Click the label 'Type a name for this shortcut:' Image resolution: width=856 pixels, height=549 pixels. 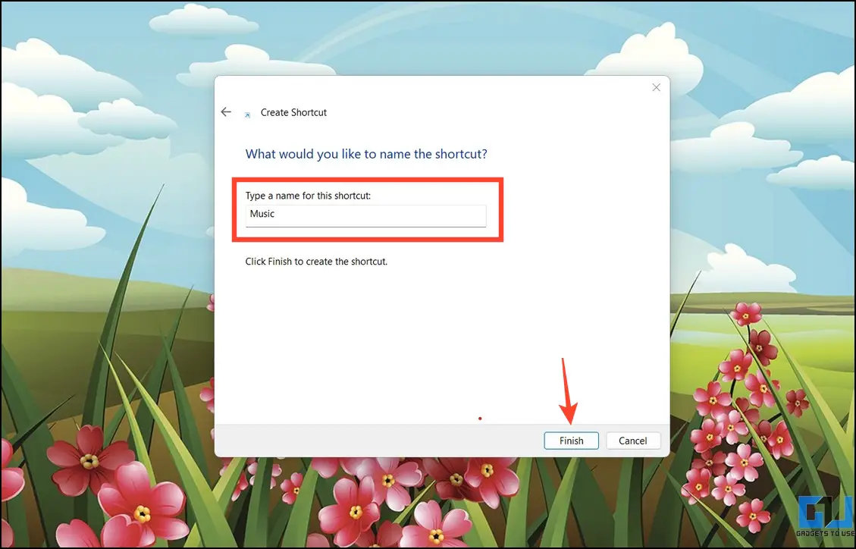point(308,196)
